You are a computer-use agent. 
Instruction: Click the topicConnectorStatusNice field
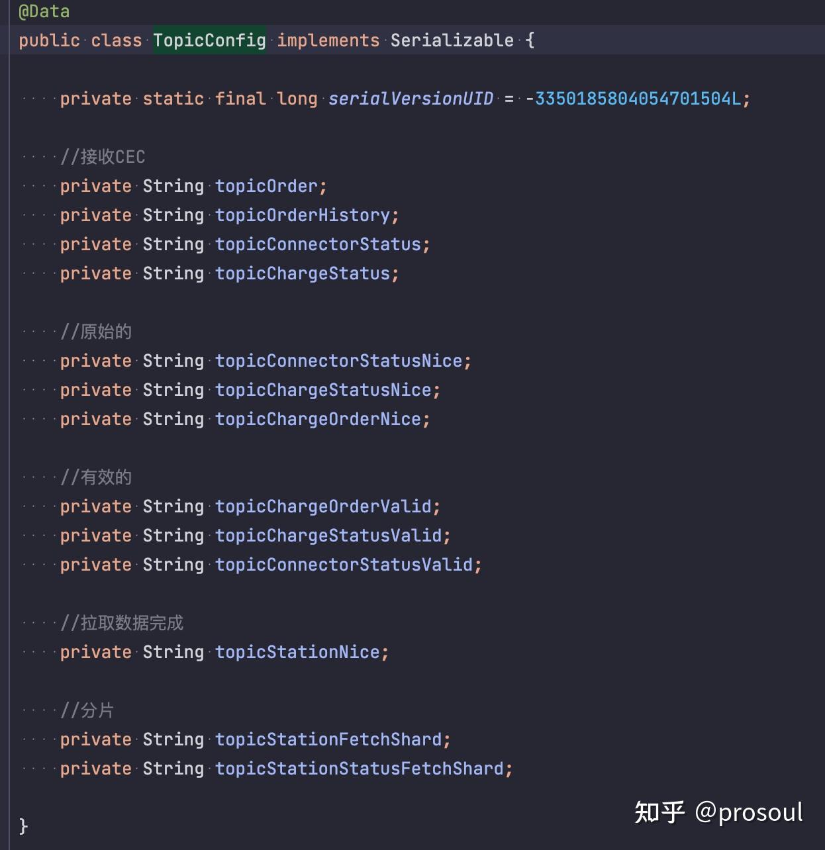338,361
